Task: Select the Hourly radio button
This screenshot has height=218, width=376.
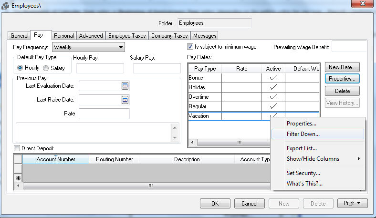Action: click(20, 68)
